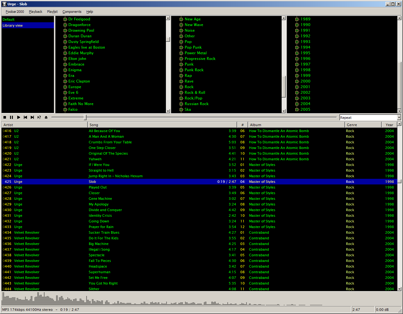403x314 pixels.
Task: Skip to the next track
Action: [32, 117]
